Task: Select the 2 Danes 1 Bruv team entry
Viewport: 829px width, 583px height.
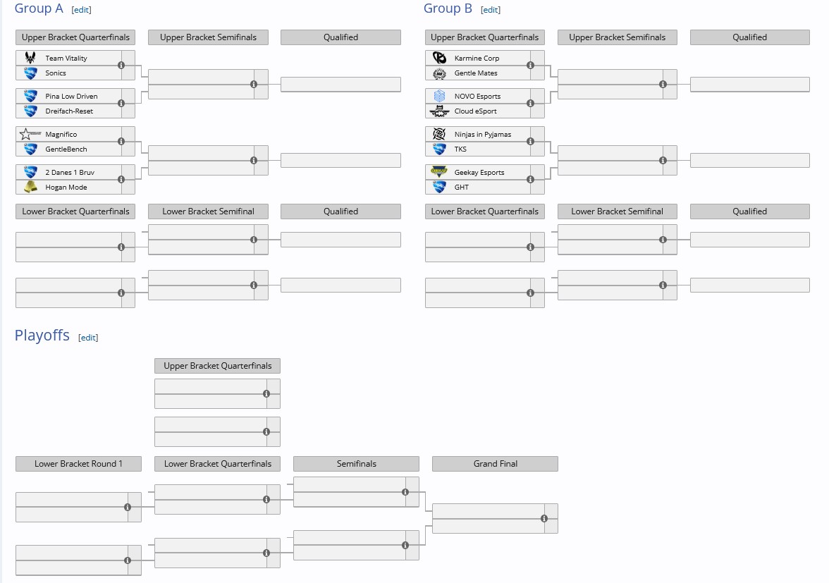Action: 70,172
